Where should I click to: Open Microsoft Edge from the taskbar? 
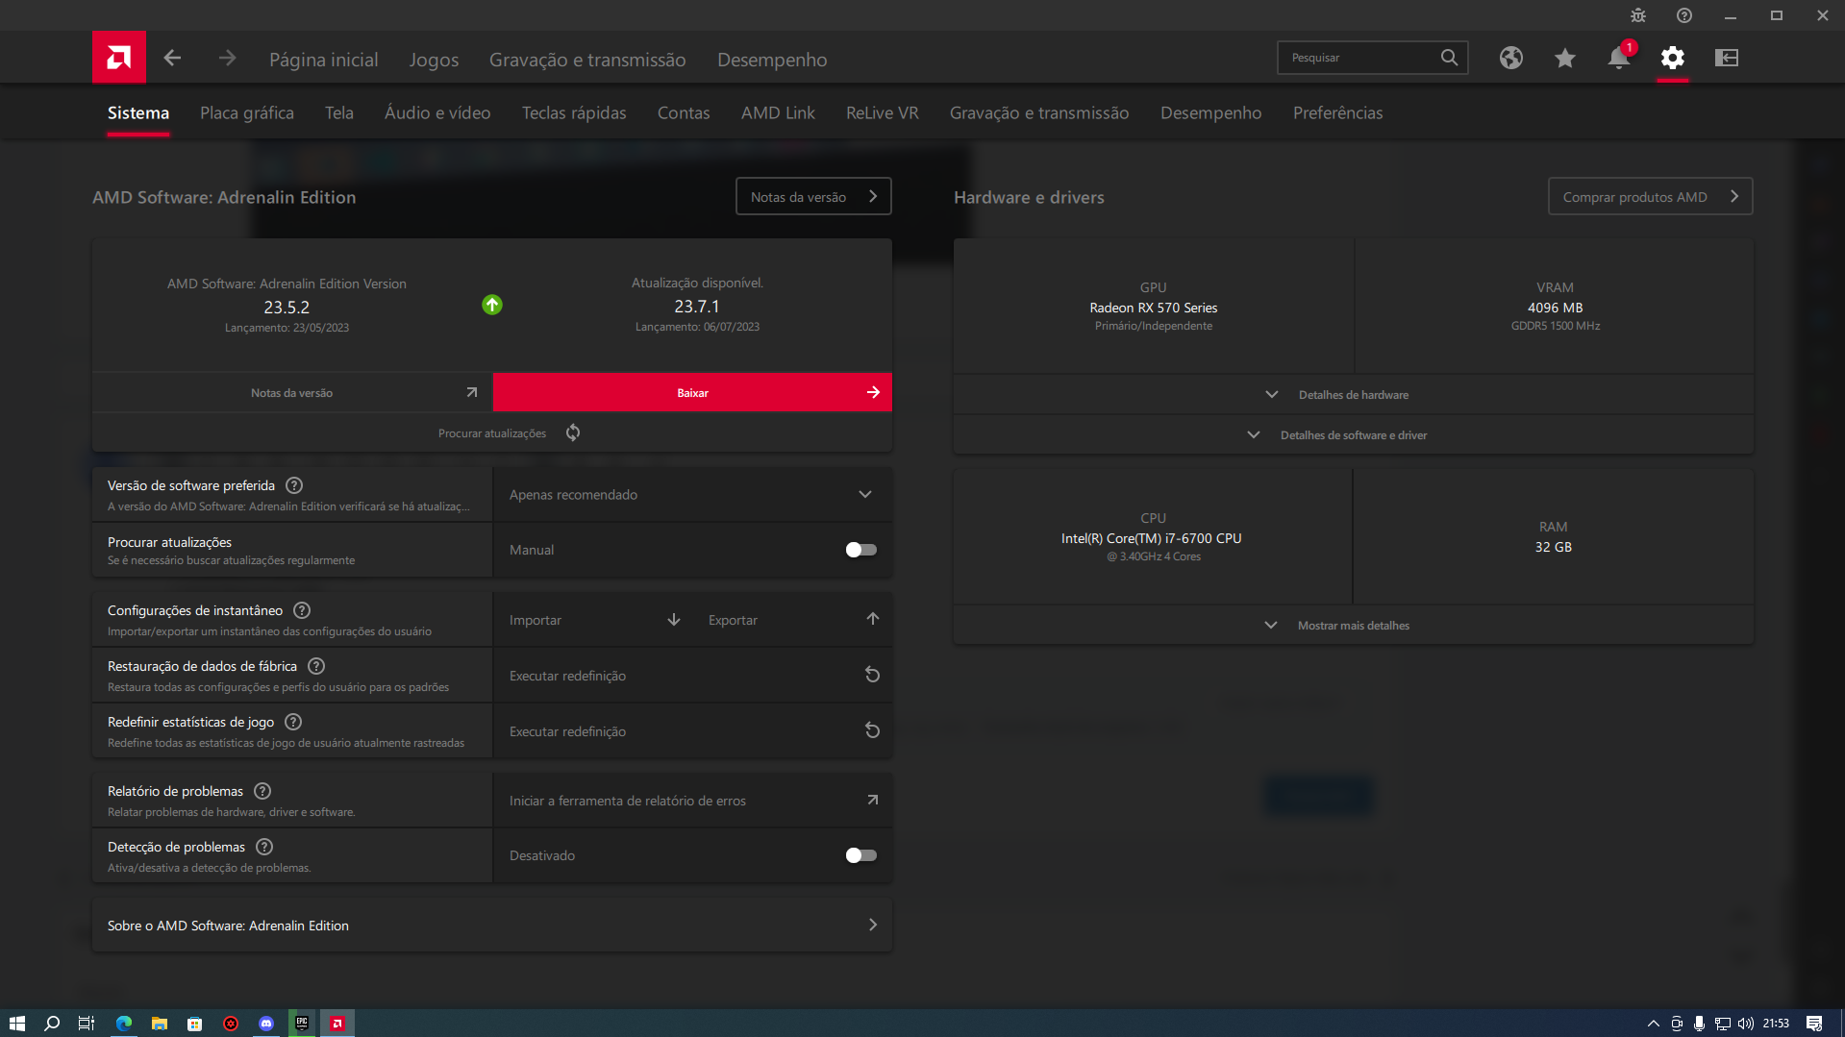pos(124,1024)
